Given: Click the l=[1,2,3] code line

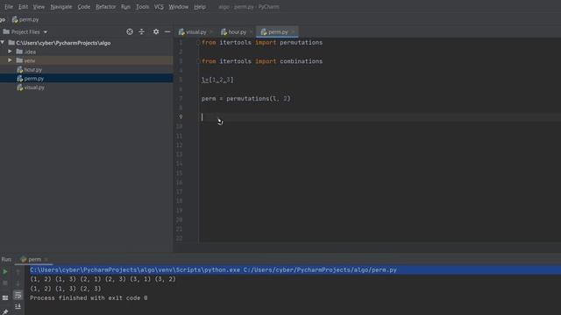Looking at the screenshot, I should tap(217, 80).
